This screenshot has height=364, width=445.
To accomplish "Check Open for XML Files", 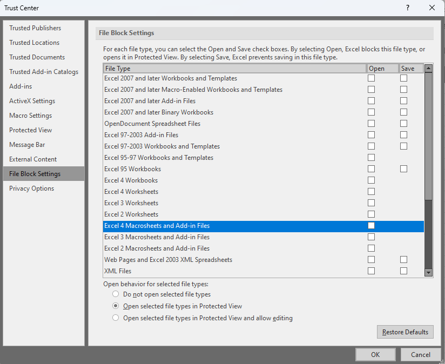I will (371, 271).
